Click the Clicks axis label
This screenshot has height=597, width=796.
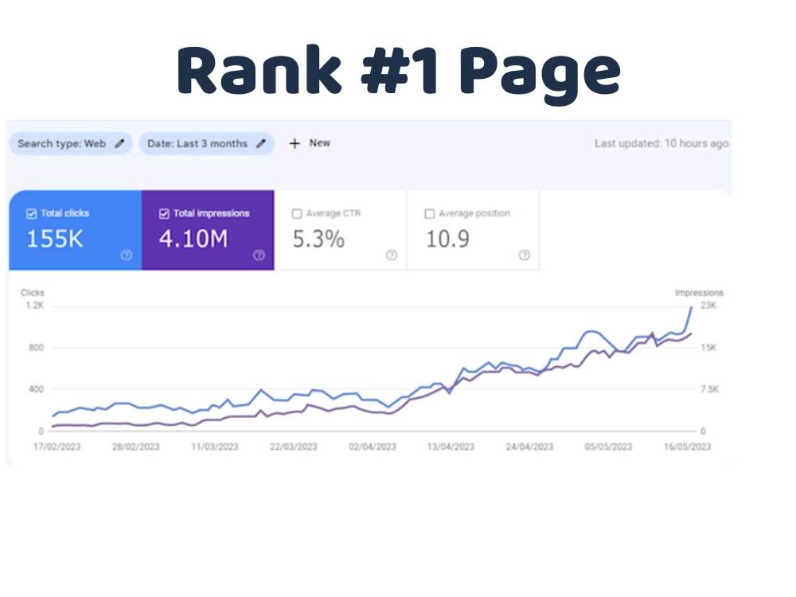pos(33,292)
